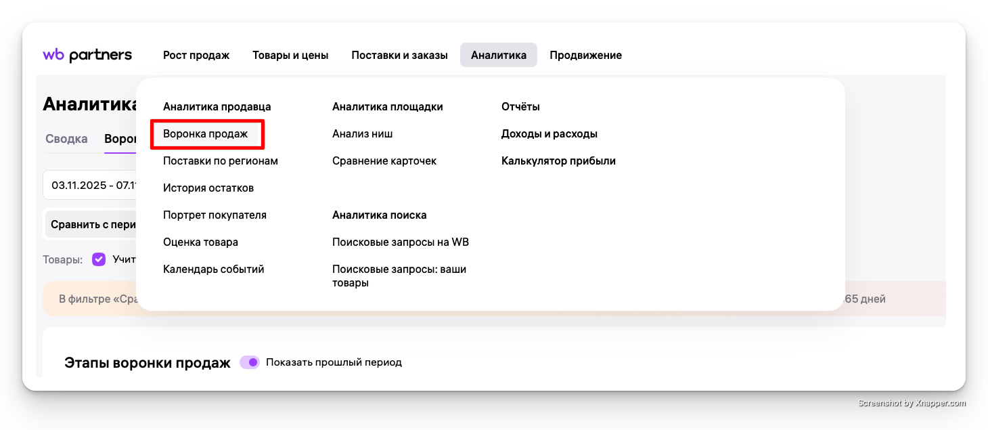Screen dimensions: 988x430
Task: Open the Рост продаж menu
Action: (196, 56)
